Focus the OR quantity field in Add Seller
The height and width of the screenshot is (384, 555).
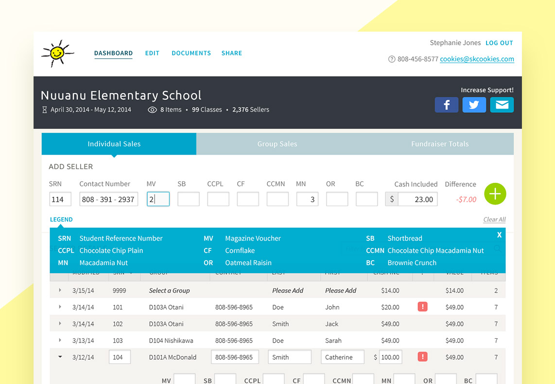pyautogui.click(x=337, y=199)
